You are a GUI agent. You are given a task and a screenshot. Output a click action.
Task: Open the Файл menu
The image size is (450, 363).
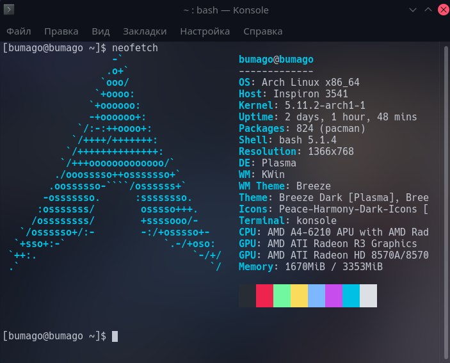(x=19, y=31)
